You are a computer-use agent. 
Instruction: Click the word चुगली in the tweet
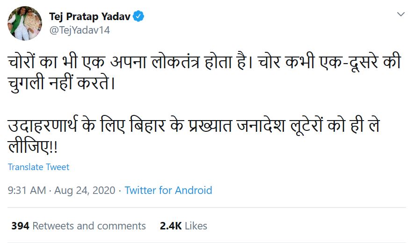[x=26, y=84]
